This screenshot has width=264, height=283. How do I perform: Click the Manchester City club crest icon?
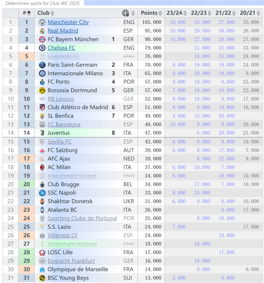tap(42, 22)
